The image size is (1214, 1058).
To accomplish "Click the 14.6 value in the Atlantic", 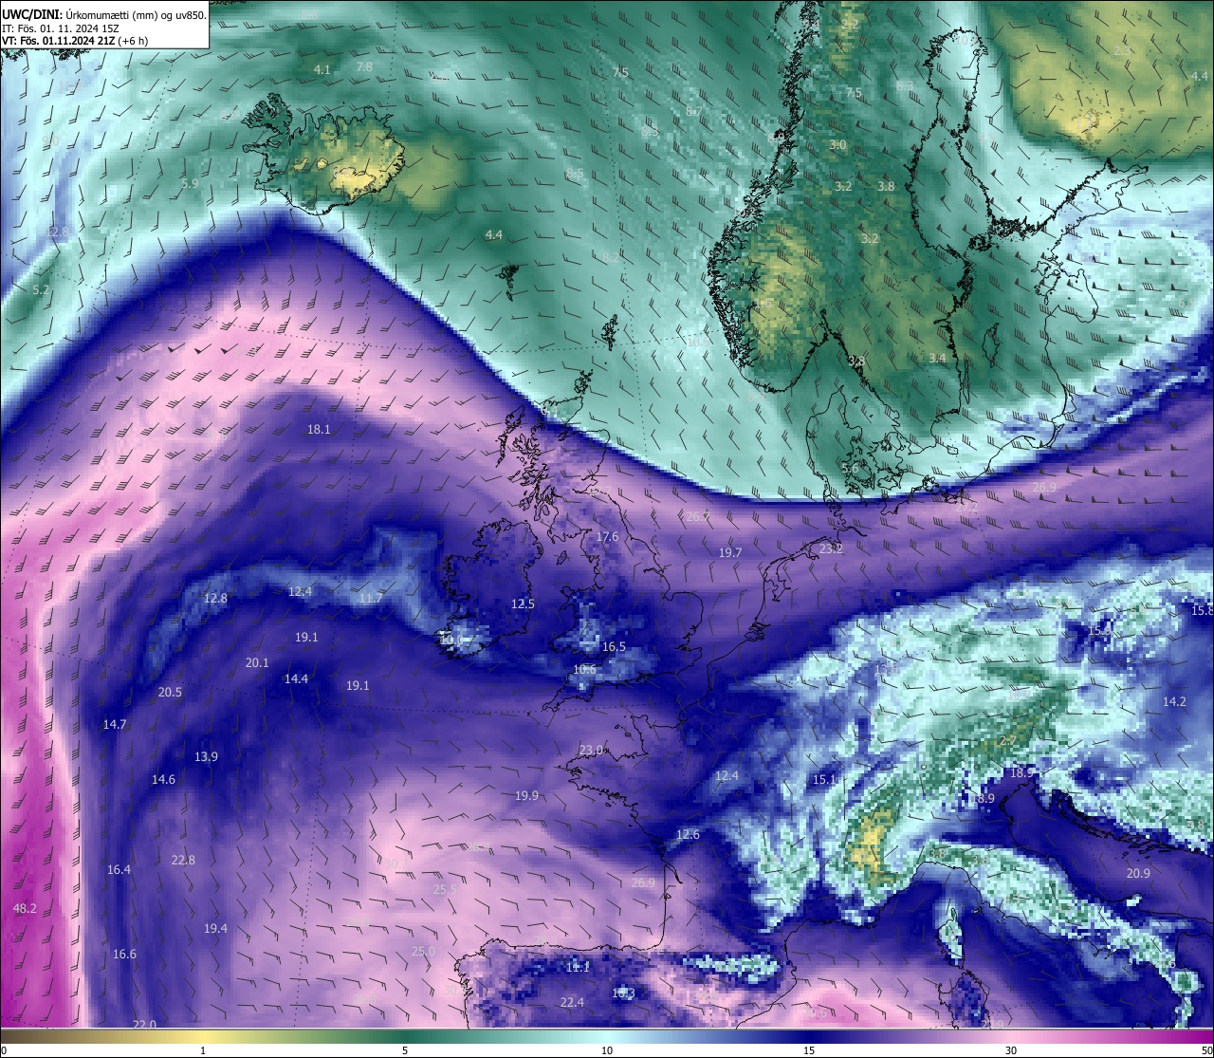I will (163, 780).
